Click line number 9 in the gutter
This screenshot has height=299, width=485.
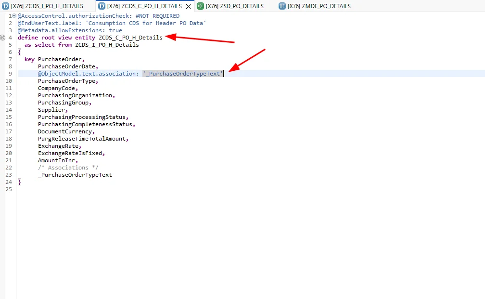click(10, 74)
